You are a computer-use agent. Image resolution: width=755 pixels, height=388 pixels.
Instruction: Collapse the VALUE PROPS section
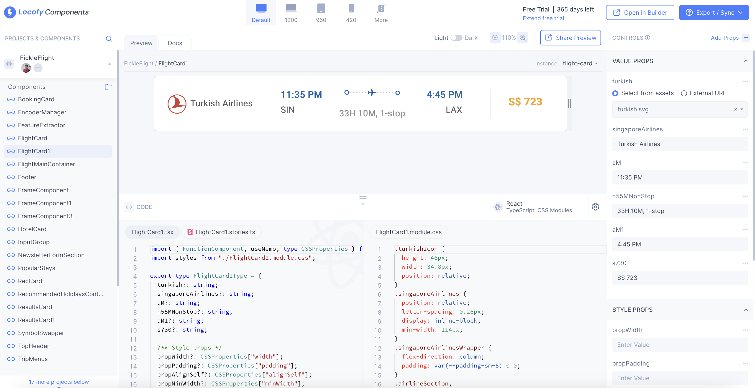tap(746, 61)
